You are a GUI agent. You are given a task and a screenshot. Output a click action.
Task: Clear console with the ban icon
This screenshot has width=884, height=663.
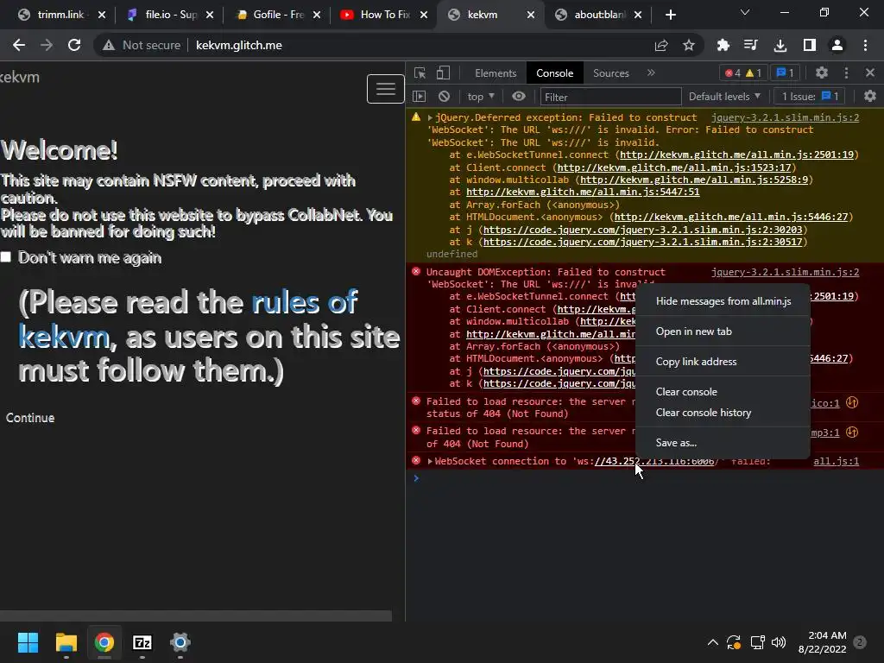(445, 97)
